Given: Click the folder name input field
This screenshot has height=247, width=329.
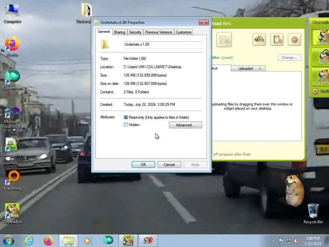Looking at the screenshot, I should (163, 44).
